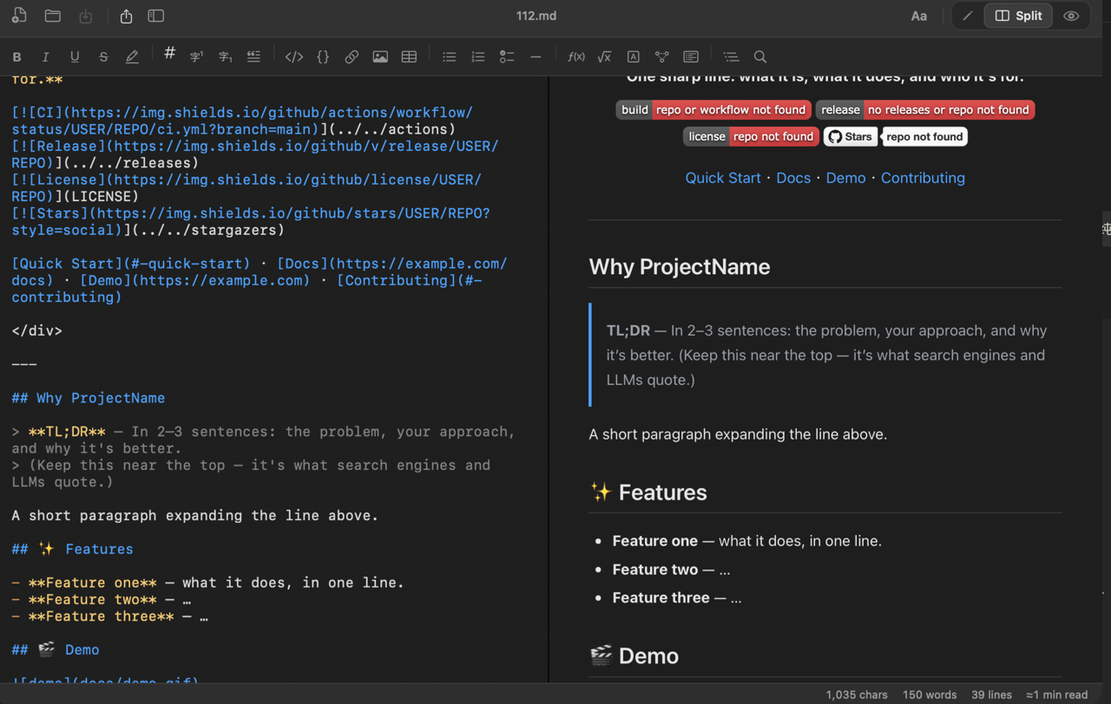1111x704 pixels.
Task: Click the TL;DR blockquote in preview
Action: (x=825, y=355)
